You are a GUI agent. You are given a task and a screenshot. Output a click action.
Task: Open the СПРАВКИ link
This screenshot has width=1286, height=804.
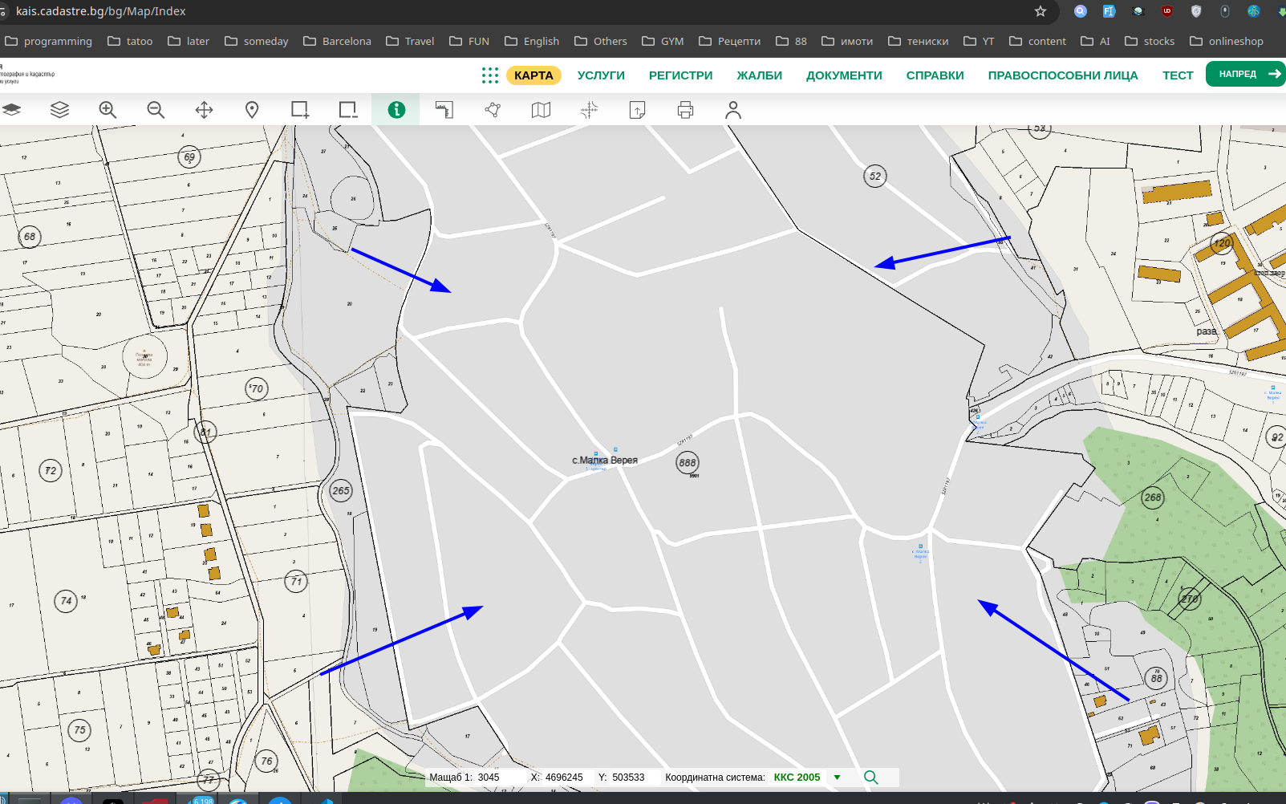935,75
